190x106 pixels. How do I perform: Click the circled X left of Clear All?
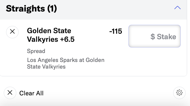(10, 93)
